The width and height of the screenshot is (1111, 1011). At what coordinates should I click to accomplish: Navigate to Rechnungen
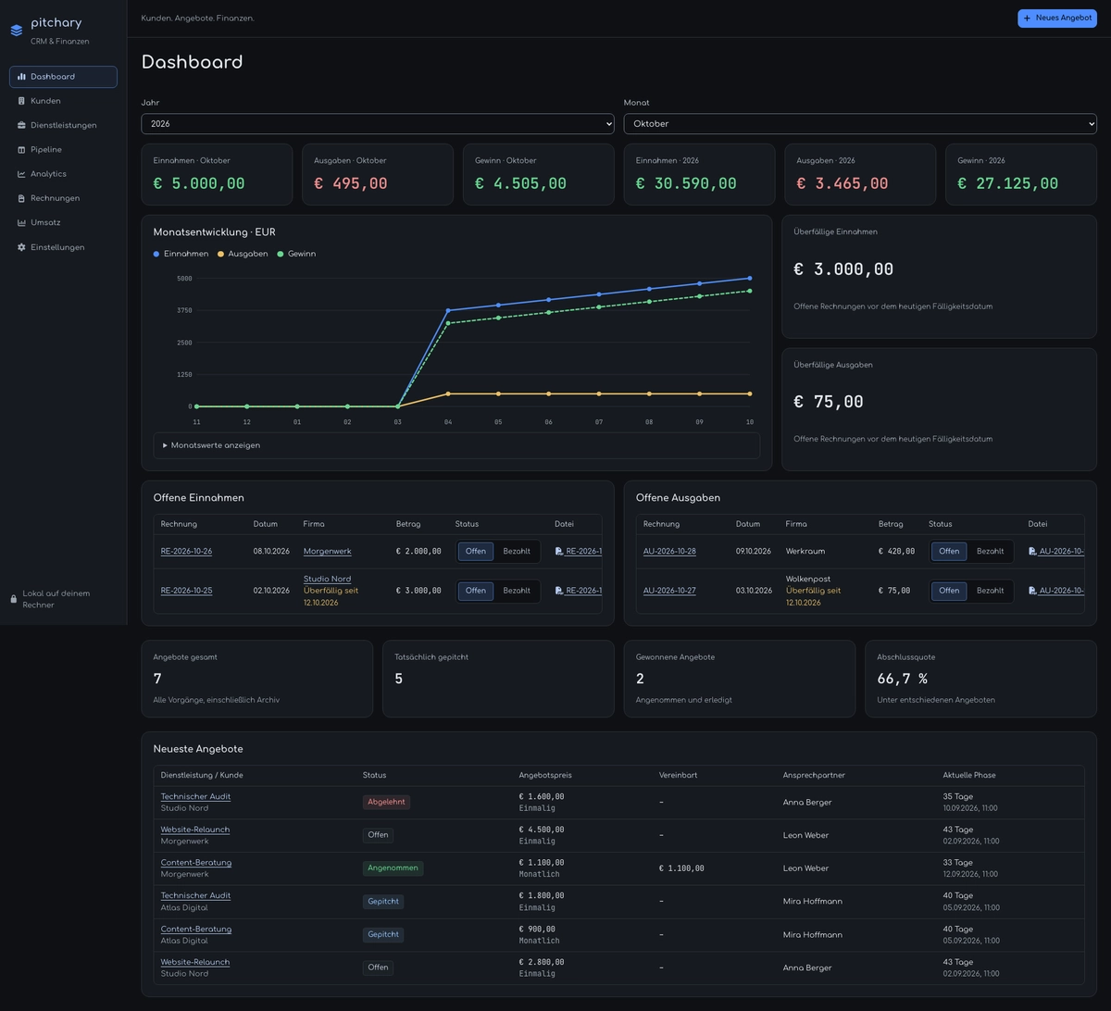[63, 198]
